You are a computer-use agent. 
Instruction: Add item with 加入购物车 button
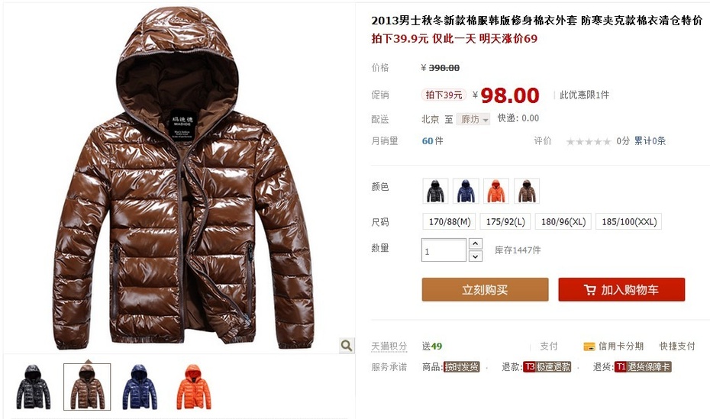pos(621,289)
